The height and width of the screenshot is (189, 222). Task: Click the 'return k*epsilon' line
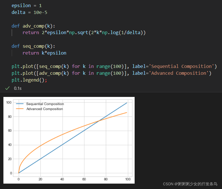[44, 53]
